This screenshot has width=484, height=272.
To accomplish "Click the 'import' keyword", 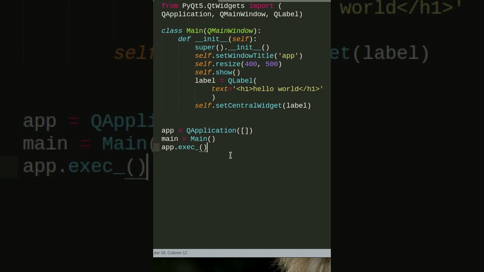I will 261,6.
